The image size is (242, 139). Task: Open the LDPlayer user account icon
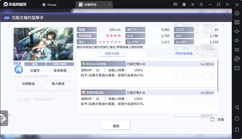[x=184, y=4]
